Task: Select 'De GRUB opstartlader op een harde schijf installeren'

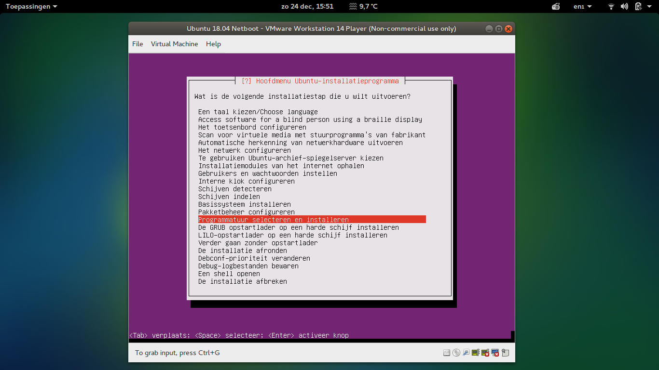Action: tap(299, 227)
